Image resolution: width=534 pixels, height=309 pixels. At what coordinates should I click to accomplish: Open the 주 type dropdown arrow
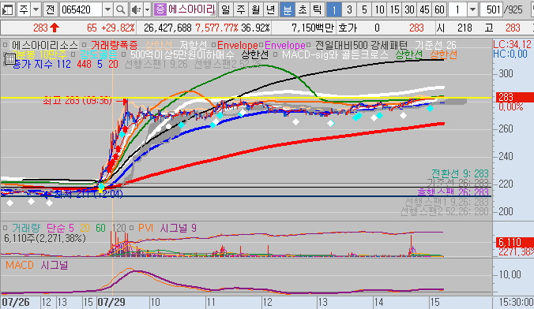coord(36,9)
